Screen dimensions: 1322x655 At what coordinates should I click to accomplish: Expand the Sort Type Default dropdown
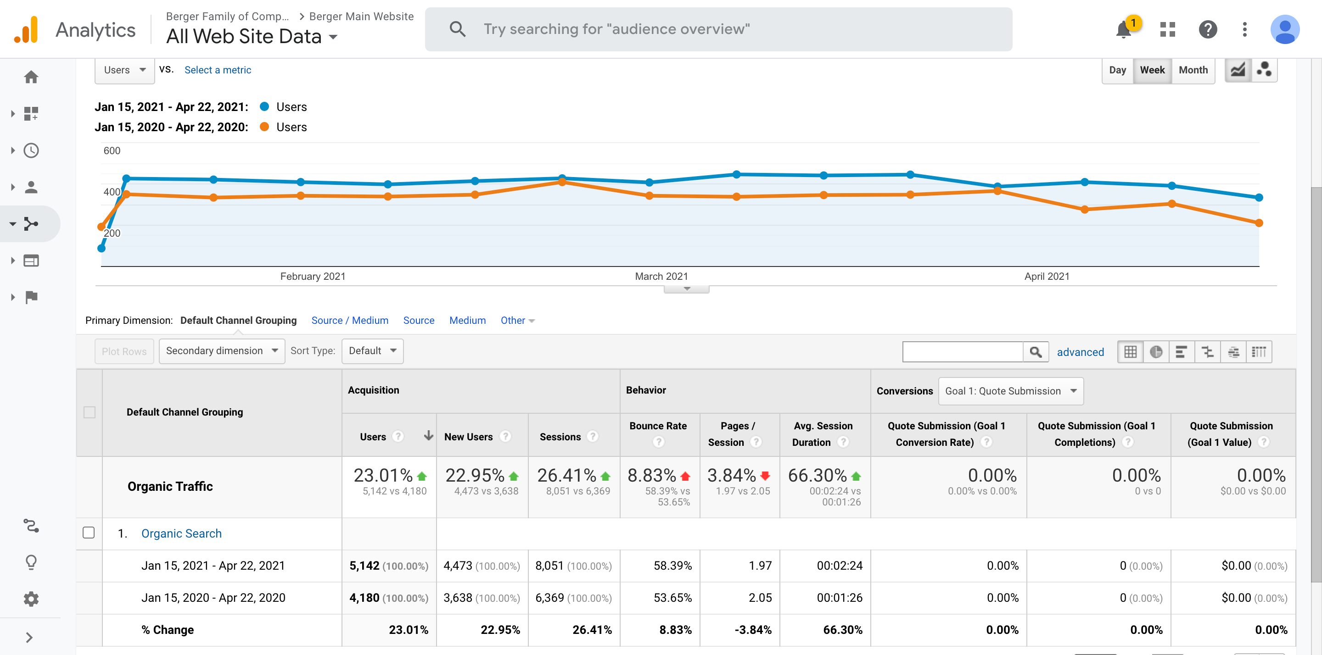click(x=372, y=351)
